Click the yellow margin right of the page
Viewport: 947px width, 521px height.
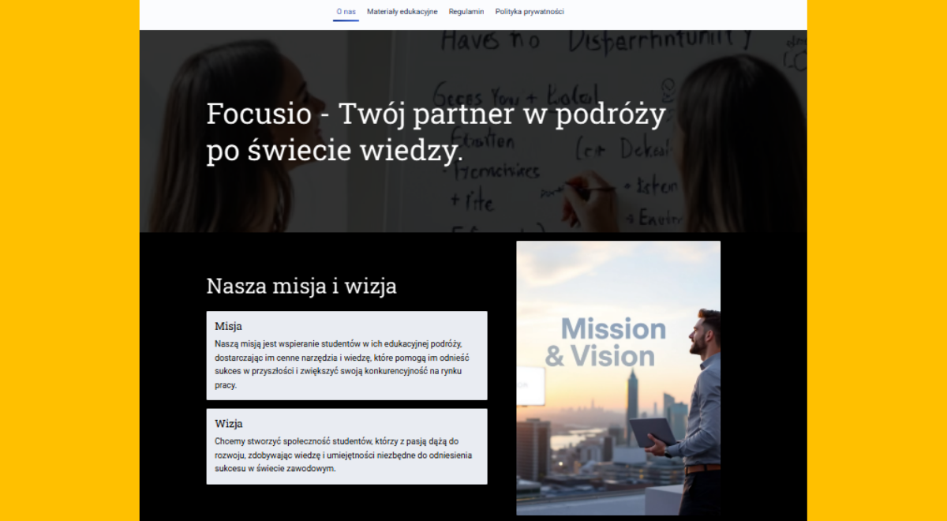click(x=877, y=260)
